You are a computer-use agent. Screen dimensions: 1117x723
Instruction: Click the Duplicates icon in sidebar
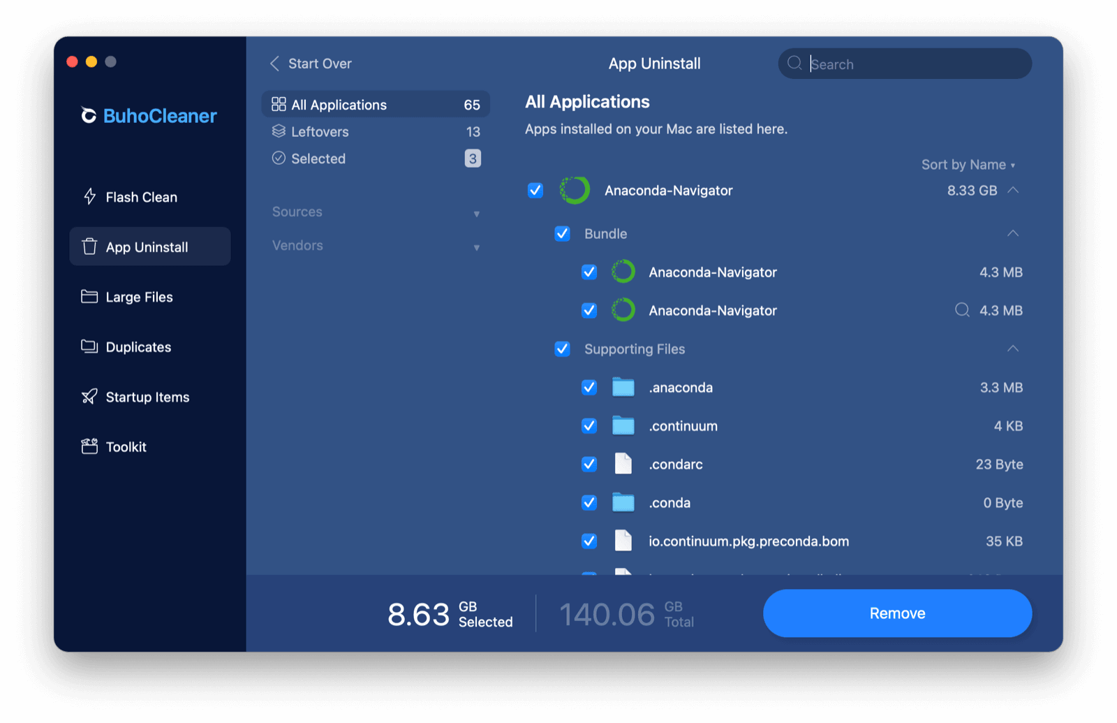pos(89,346)
